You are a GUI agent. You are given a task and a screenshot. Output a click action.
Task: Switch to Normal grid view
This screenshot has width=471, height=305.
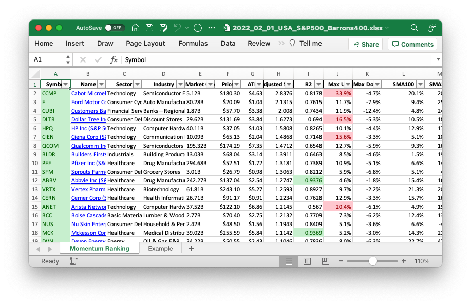tap(289, 261)
